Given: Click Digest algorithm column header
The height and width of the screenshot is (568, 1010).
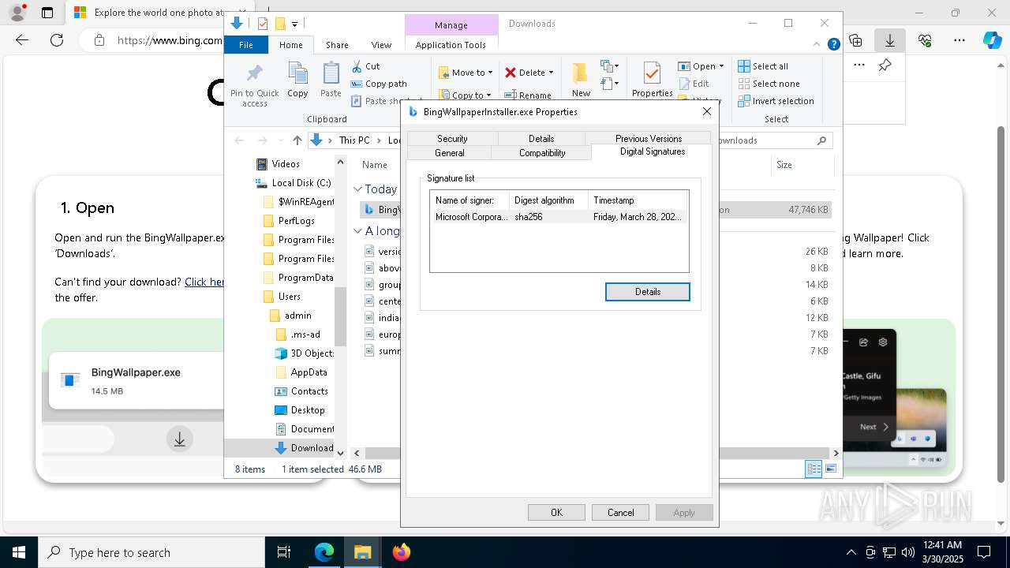Looking at the screenshot, I should [x=548, y=200].
